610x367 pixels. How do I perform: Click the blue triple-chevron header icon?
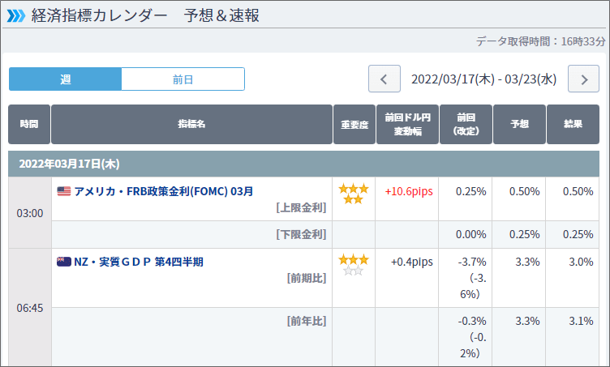[x=15, y=15]
